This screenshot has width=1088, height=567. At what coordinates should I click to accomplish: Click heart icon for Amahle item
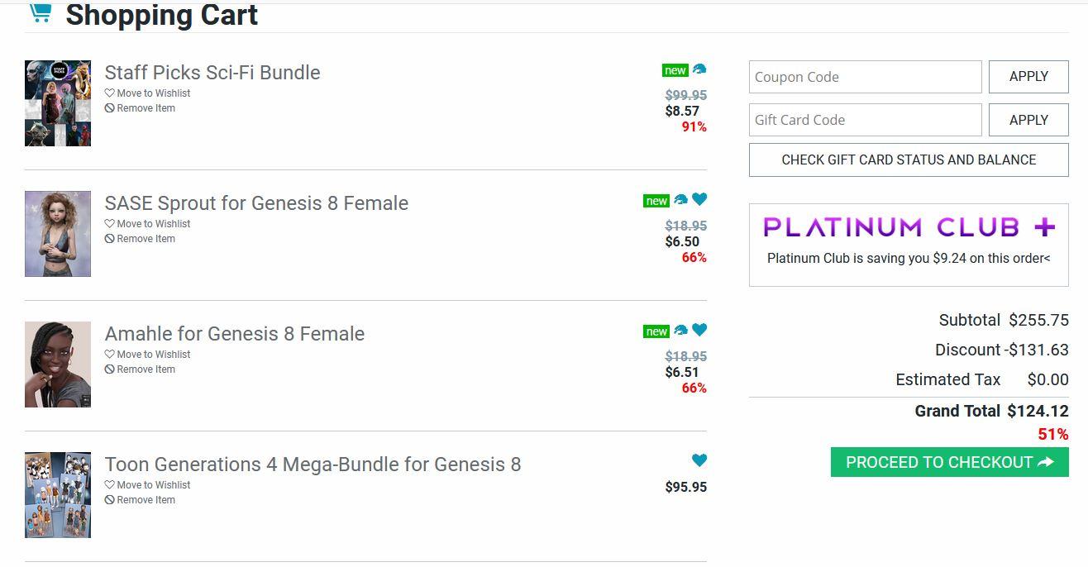[x=699, y=330]
